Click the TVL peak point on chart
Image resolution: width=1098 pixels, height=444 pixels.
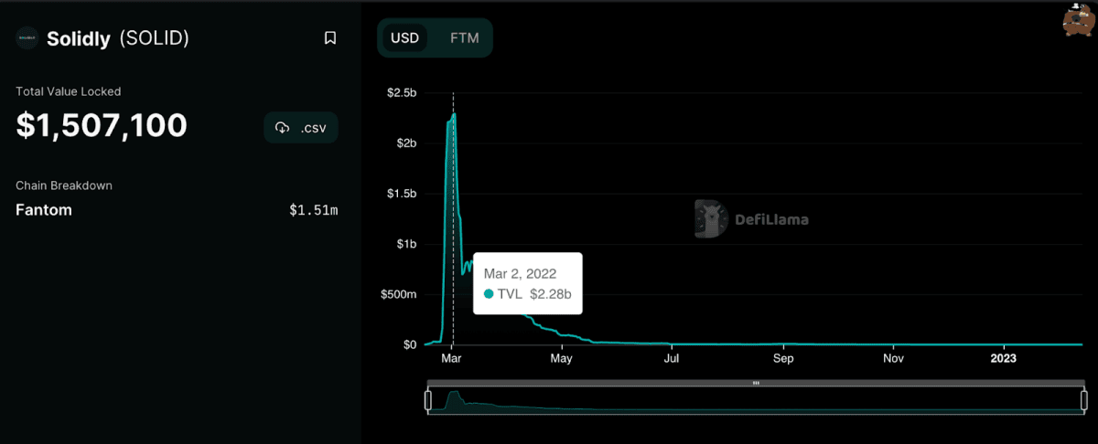(x=454, y=114)
